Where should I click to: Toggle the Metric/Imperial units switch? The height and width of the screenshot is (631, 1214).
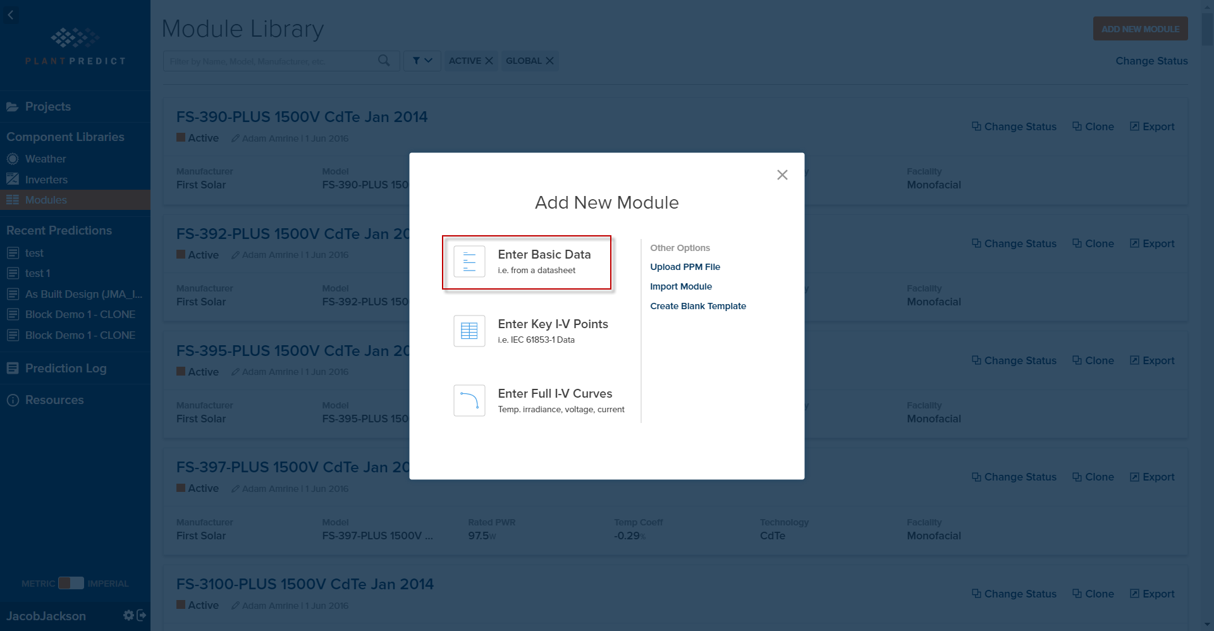(x=71, y=583)
